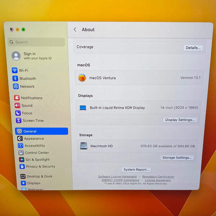
Task: Open Display Settings button
Action: tap(180, 120)
